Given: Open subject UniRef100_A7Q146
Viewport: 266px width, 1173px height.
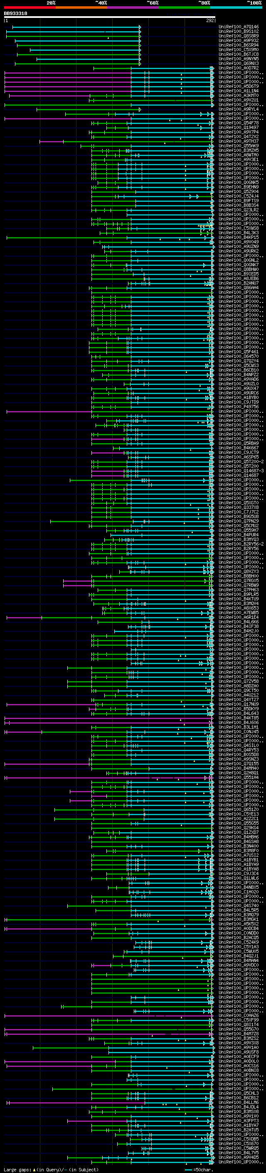Looking at the screenshot, I should [239, 27].
